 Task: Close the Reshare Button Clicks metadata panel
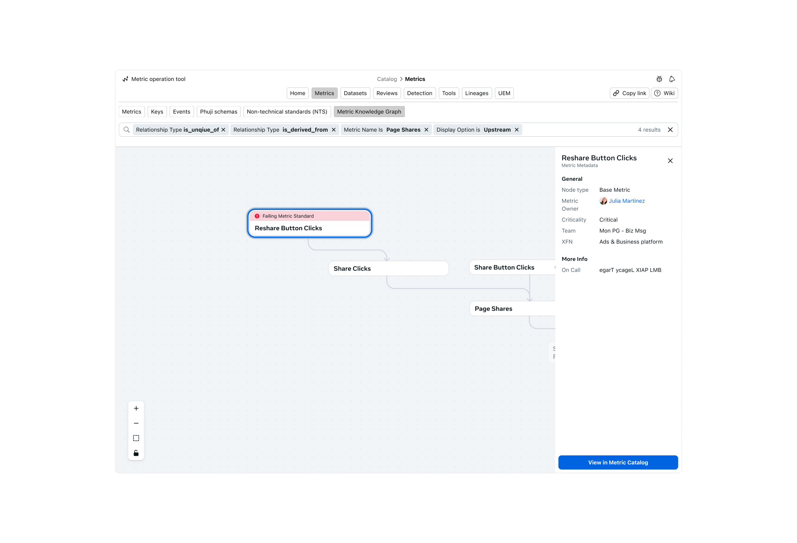coord(670,161)
